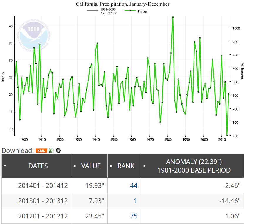
Task: Select the highest precipitation peak point near 1983
Action: 173,17
